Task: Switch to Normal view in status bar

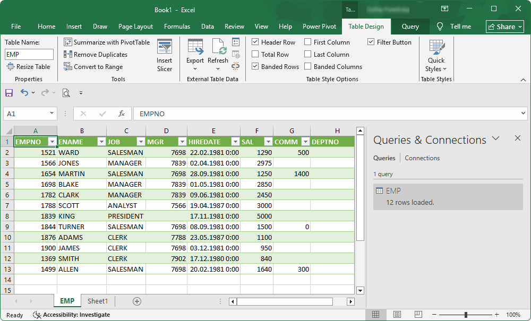Action: (x=375, y=315)
